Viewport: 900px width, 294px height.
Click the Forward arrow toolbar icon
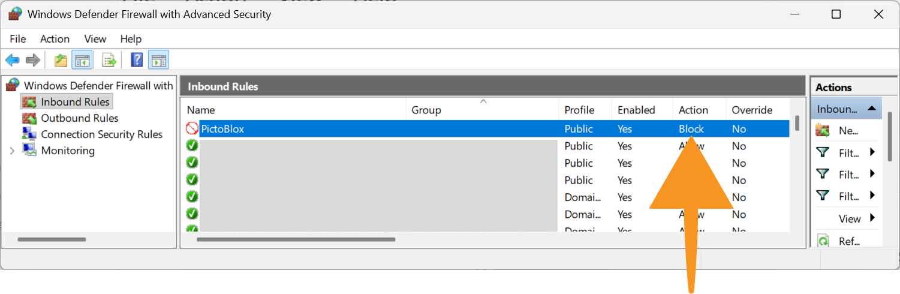click(x=33, y=60)
